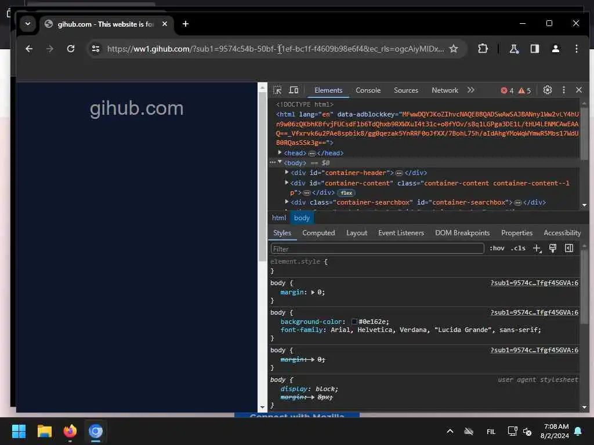Open the DOM Breakpoints subtab
The height and width of the screenshot is (445, 594).
click(x=462, y=233)
